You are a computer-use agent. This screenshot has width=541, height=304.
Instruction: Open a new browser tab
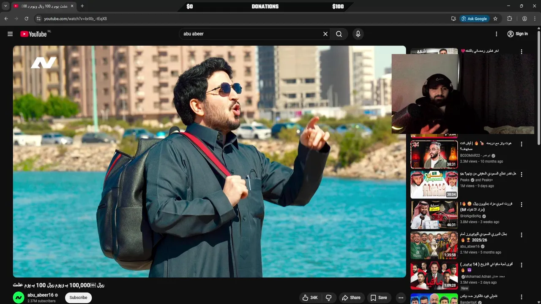(82, 6)
